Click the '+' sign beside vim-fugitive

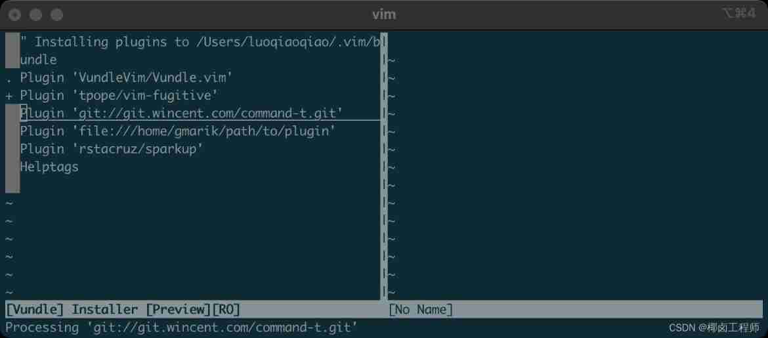tap(9, 96)
